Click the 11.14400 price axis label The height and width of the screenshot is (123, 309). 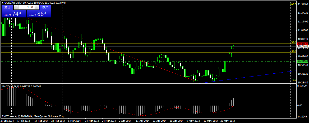pos(303,21)
